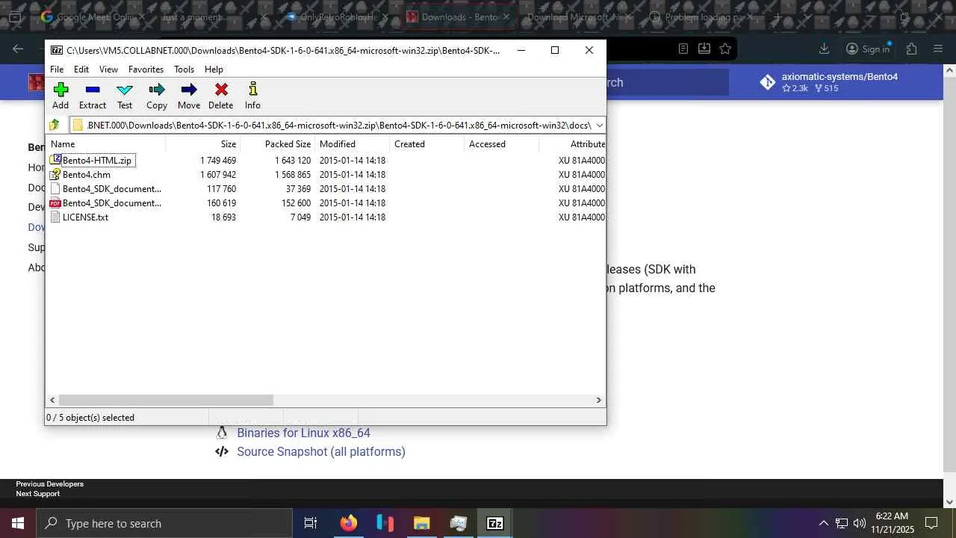Sort by Modified column header
Image resolution: width=956 pixels, height=538 pixels.
[352, 144]
